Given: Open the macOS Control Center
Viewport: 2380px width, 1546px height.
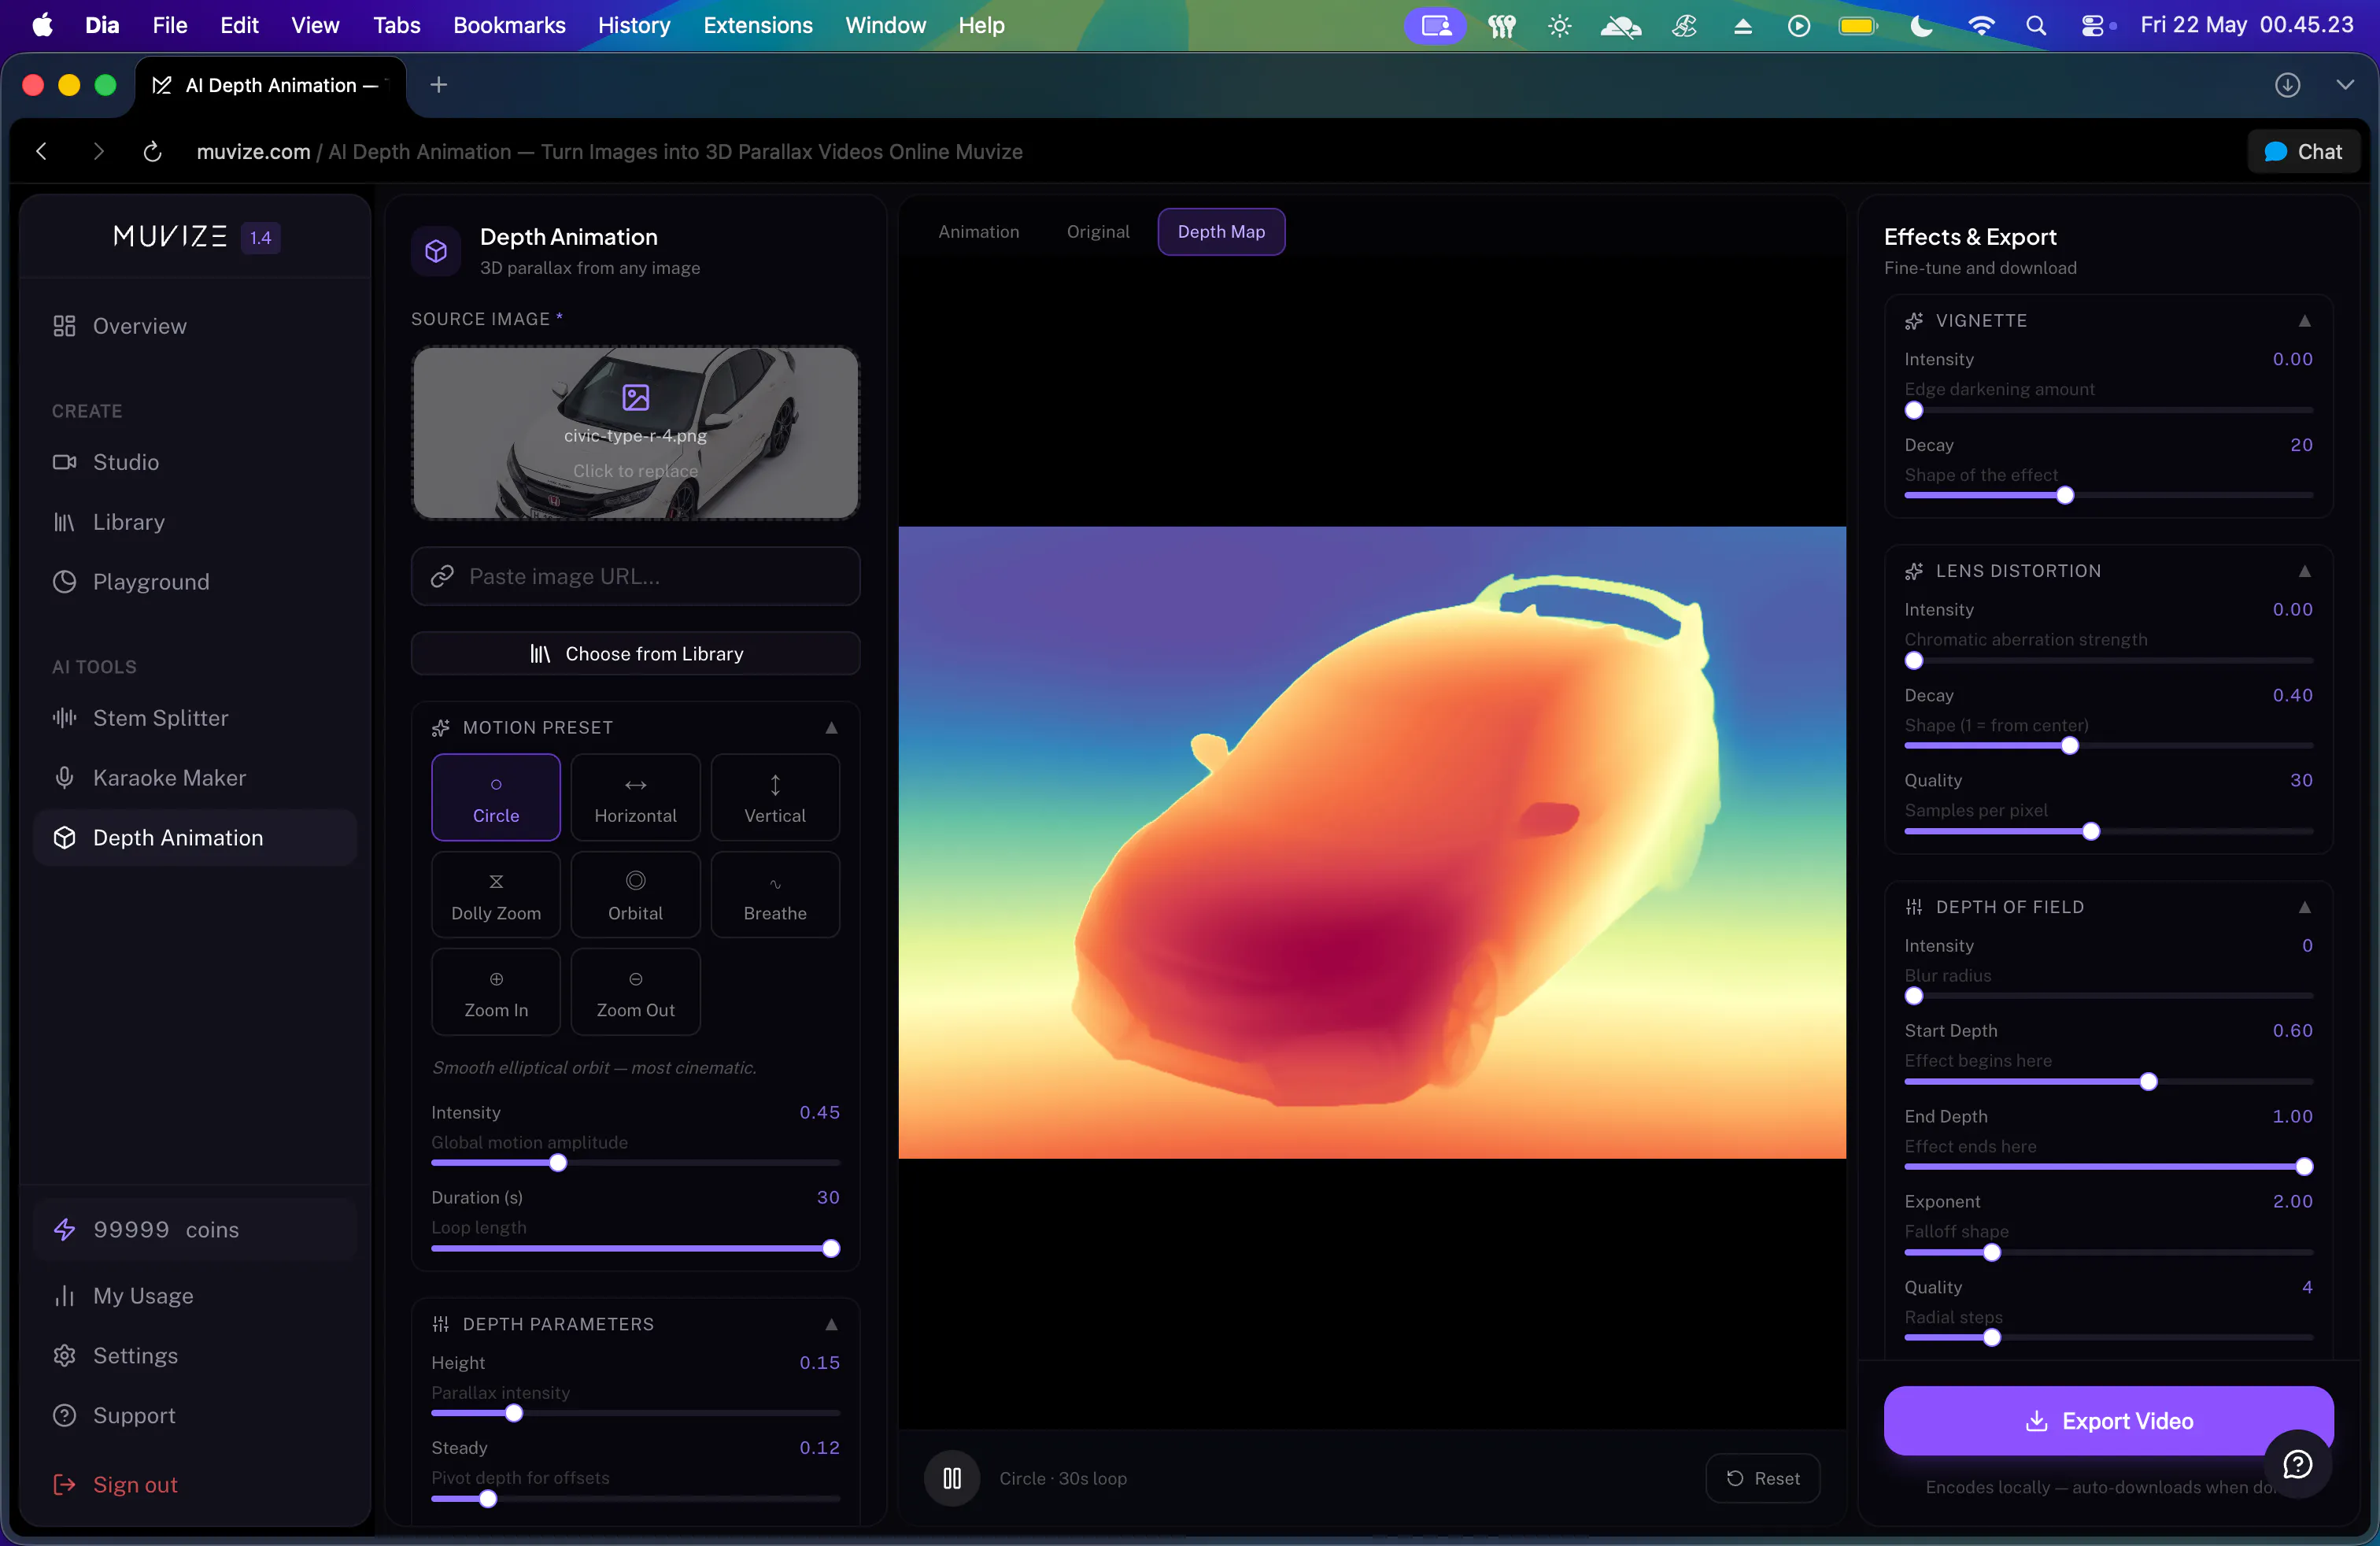Looking at the screenshot, I should click(x=2092, y=25).
